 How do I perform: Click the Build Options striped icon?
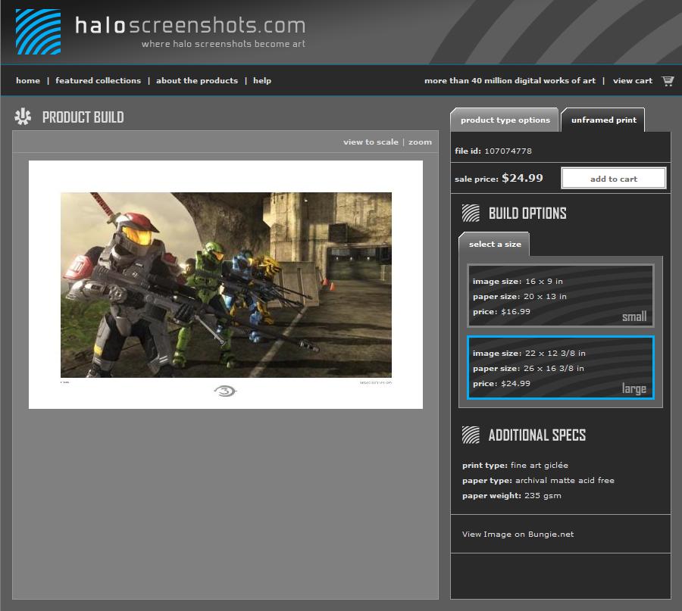pos(471,213)
